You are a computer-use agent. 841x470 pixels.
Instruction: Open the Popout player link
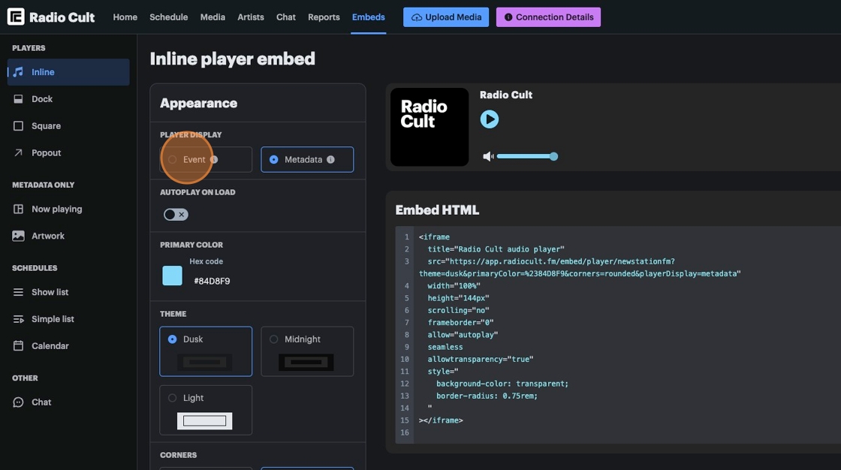tap(68, 152)
